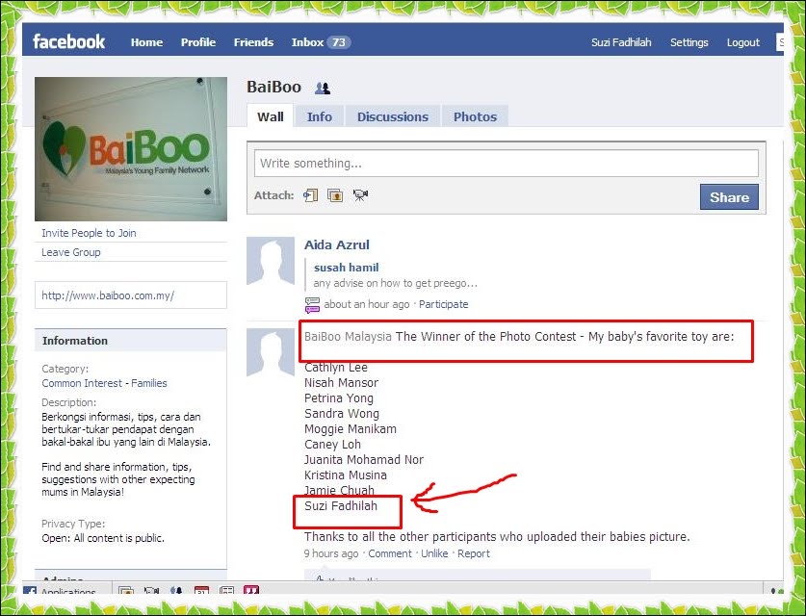Open the Notes icon in the bottom bar
The image size is (806, 616).
226,591
